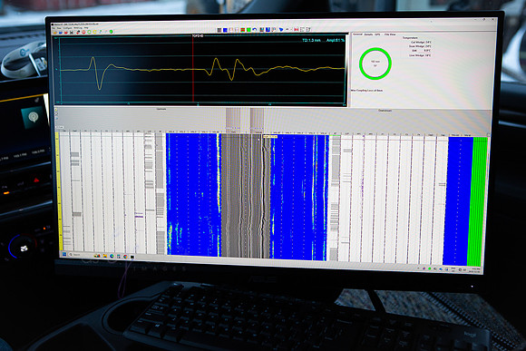Click the green vertical strip at right of scan view

[x=478, y=201]
